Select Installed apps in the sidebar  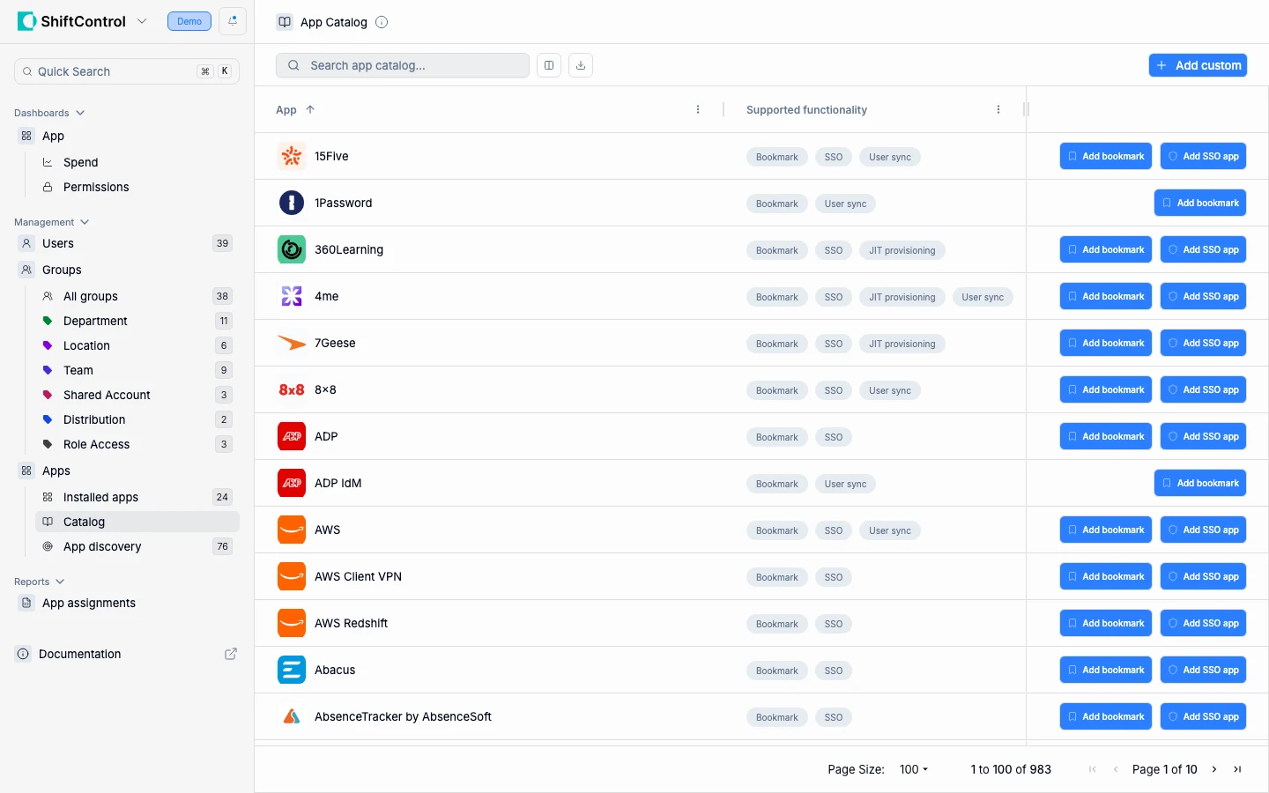100,497
